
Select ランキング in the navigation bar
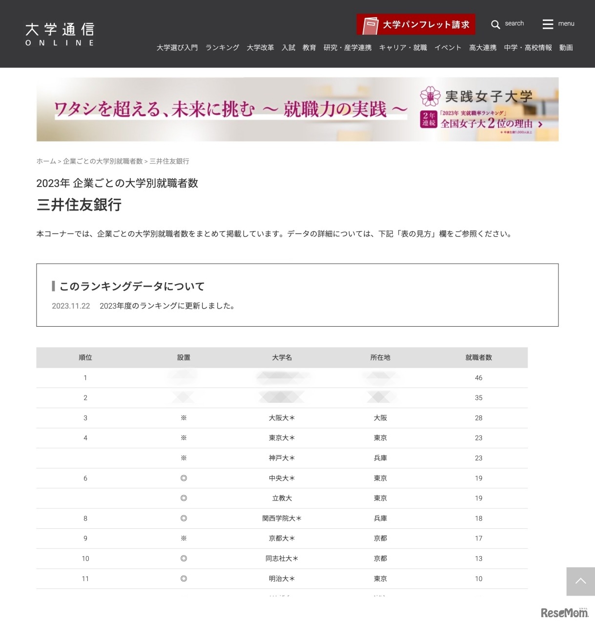(x=222, y=48)
